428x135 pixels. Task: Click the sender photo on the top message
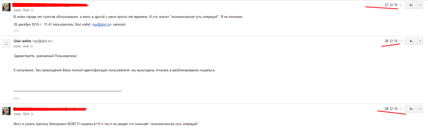(6, 7)
